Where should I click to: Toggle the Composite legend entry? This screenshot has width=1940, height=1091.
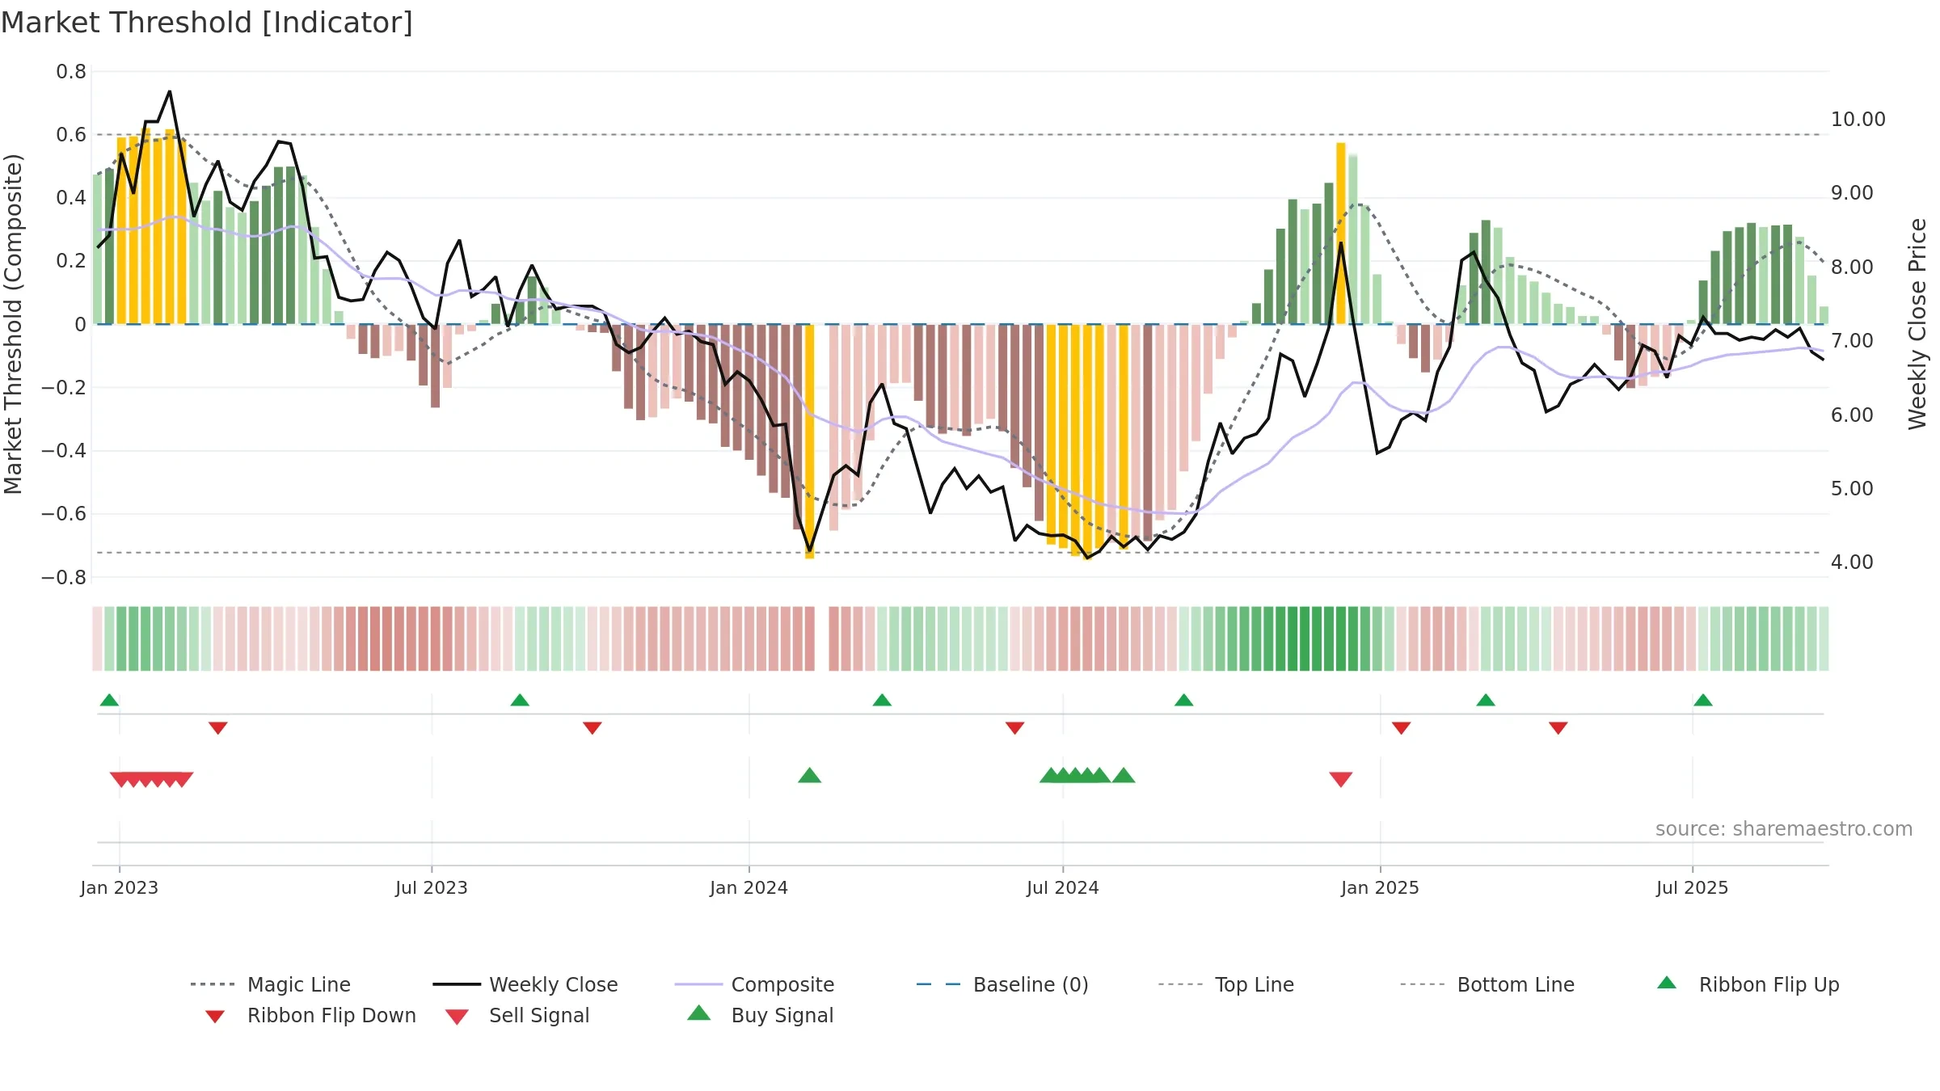(x=754, y=984)
